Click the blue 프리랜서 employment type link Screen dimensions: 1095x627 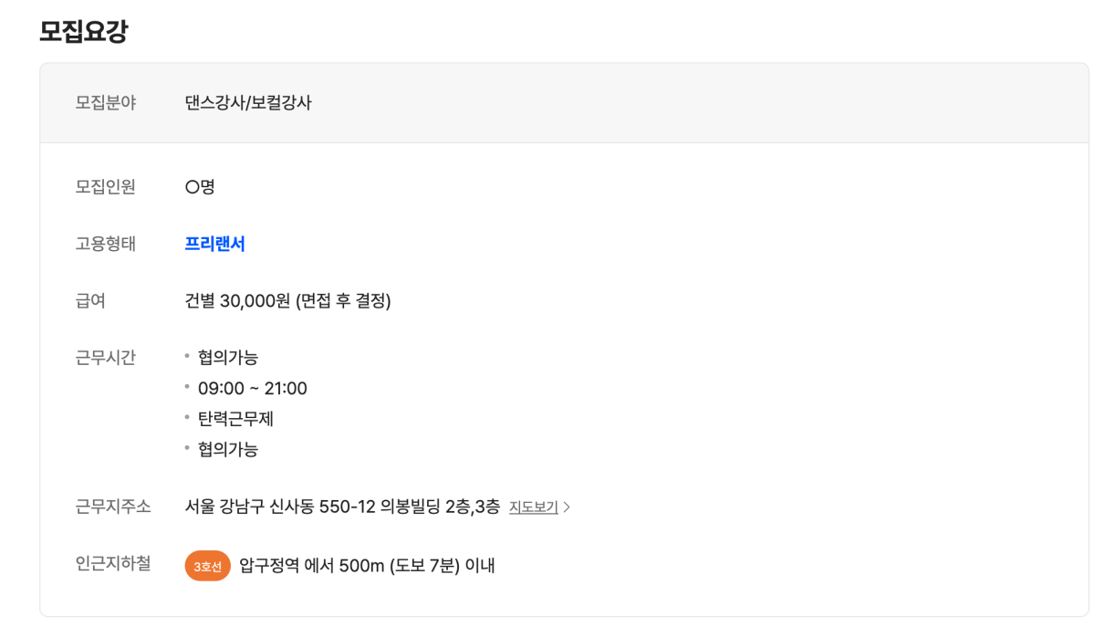point(214,244)
